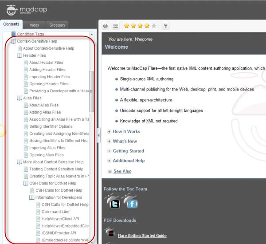Open the Adding Alias Files topic
Screen dimensions: 266x244
click(45, 112)
